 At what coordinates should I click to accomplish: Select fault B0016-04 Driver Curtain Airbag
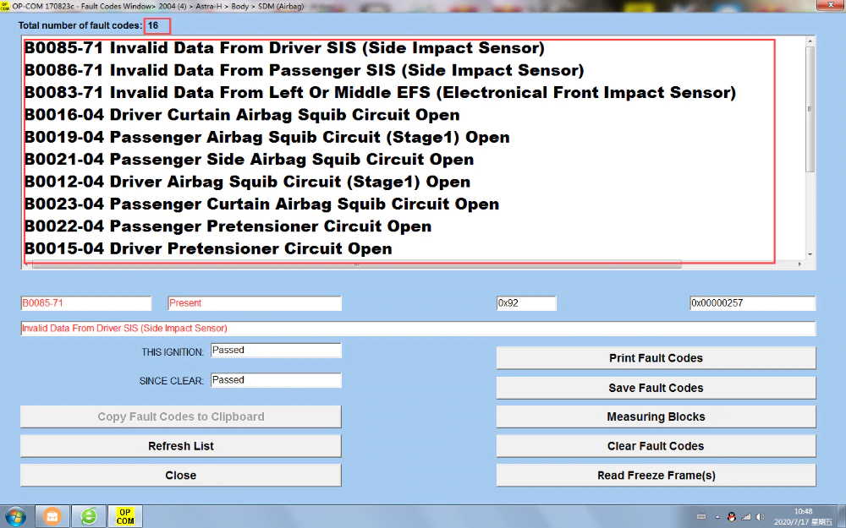(x=242, y=115)
